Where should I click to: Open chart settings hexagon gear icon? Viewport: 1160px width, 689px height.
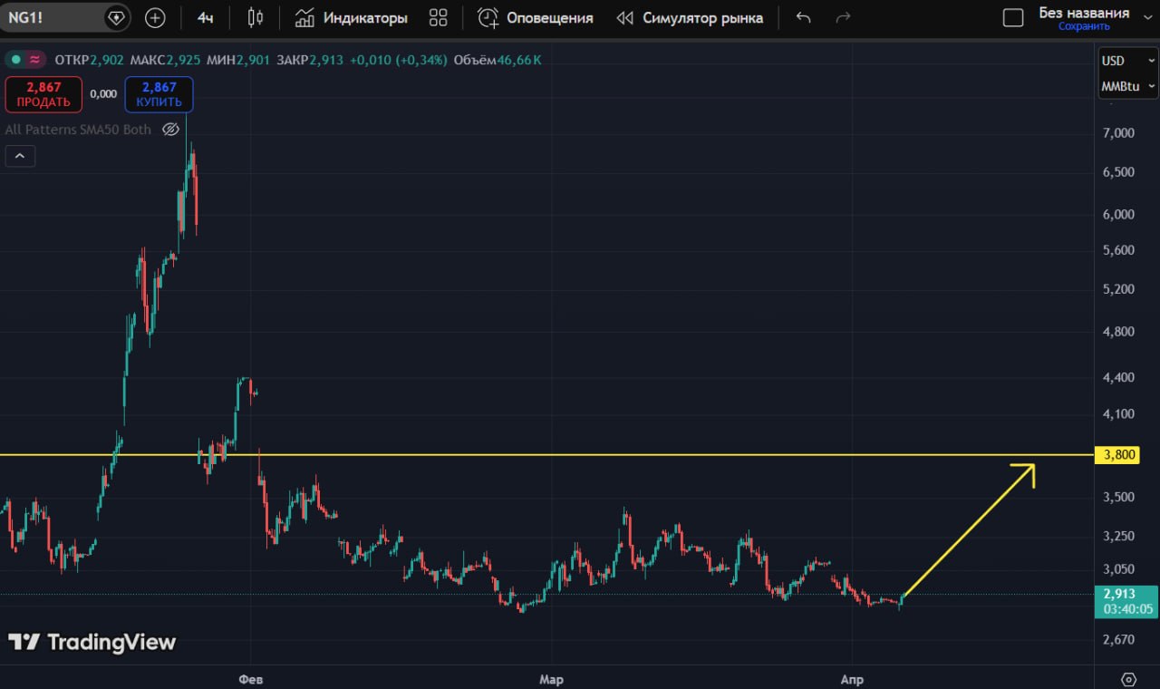point(1128,679)
